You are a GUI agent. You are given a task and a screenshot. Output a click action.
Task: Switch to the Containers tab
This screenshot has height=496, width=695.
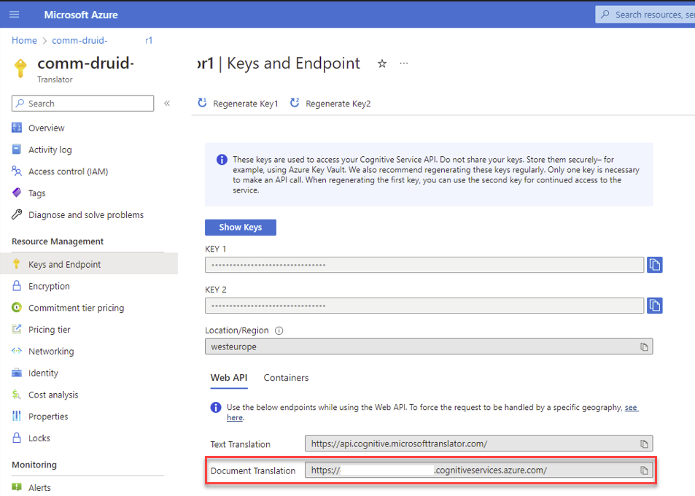[286, 378]
